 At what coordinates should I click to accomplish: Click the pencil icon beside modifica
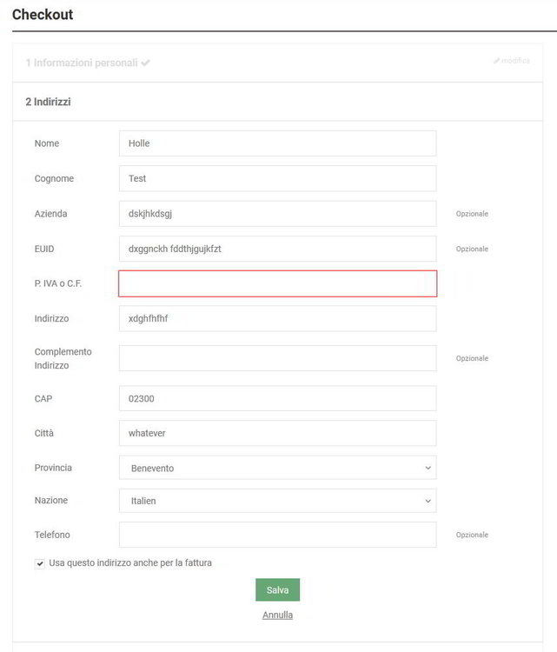click(x=496, y=61)
